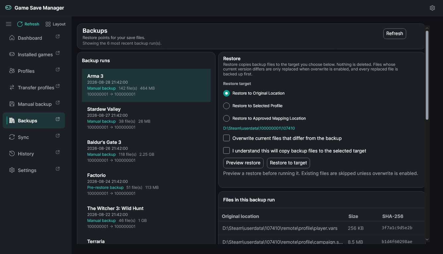Open the Sync page
Viewport: 443px width, 254px height.
34,137
